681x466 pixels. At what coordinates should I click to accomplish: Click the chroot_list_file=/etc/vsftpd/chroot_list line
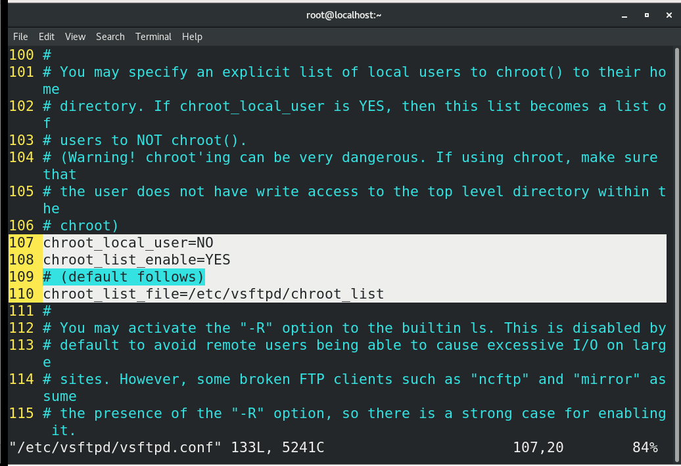tap(213, 294)
